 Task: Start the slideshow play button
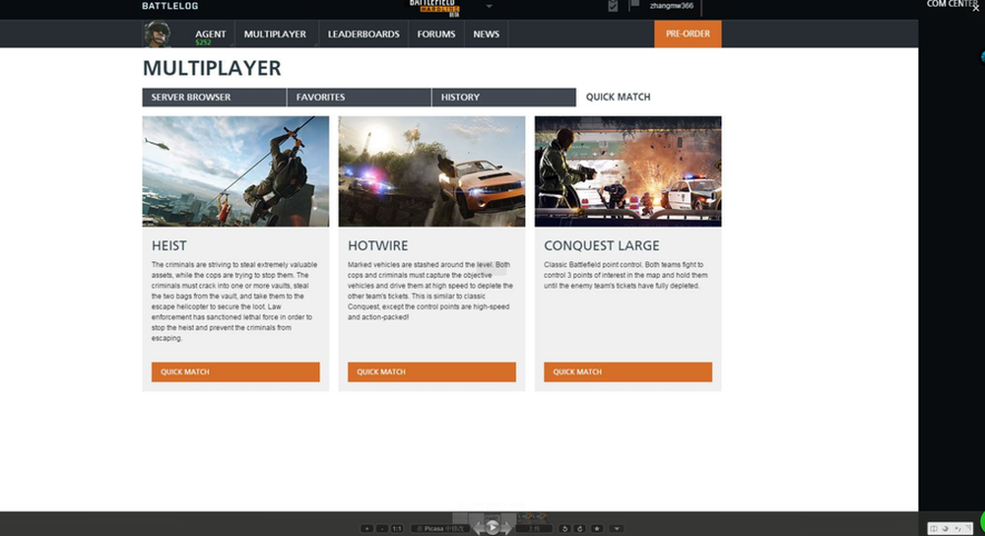[x=492, y=528]
